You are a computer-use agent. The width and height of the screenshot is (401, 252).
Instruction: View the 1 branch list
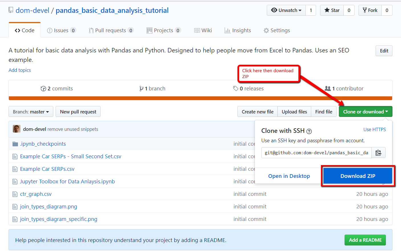click(152, 89)
